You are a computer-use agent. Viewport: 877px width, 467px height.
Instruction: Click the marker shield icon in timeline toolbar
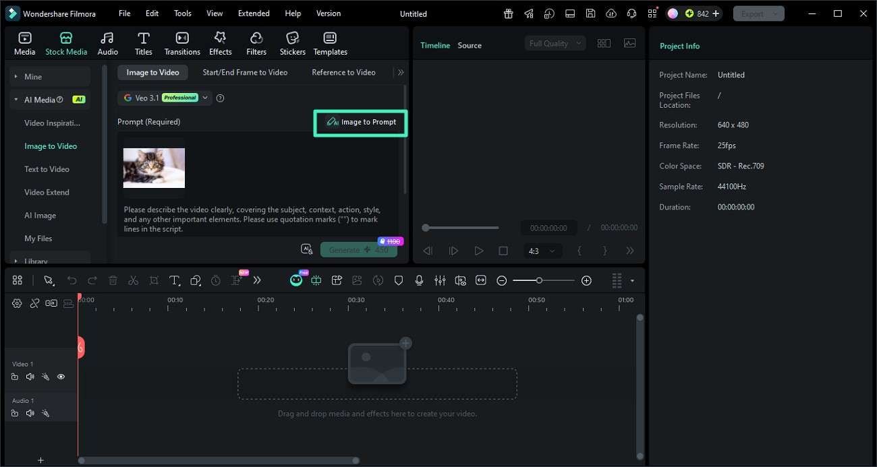[399, 280]
